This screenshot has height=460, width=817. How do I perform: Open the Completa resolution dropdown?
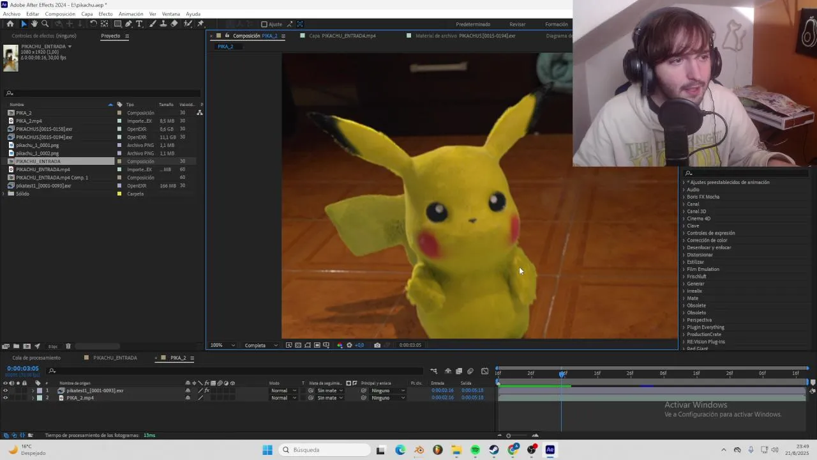coord(260,345)
